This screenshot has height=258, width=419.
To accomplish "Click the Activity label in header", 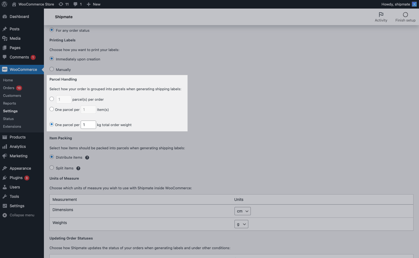I will pos(381,20).
